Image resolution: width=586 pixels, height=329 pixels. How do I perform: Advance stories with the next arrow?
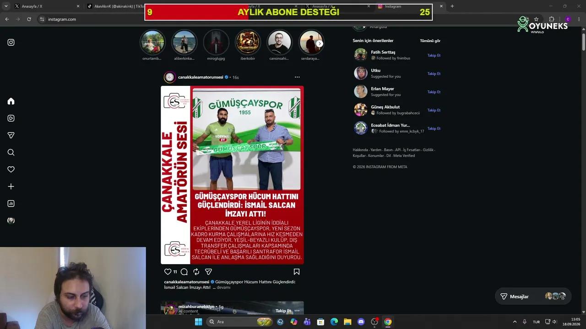320,43
